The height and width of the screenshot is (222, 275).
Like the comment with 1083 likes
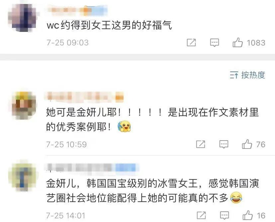(x=238, y=43)
